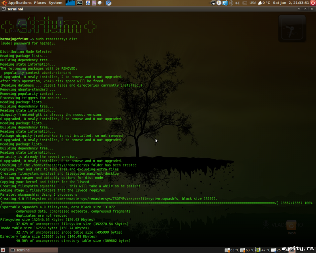Viewport: 316px width, 253px height.
Task: Click the network connection tray icon
Action: [213, 3]
